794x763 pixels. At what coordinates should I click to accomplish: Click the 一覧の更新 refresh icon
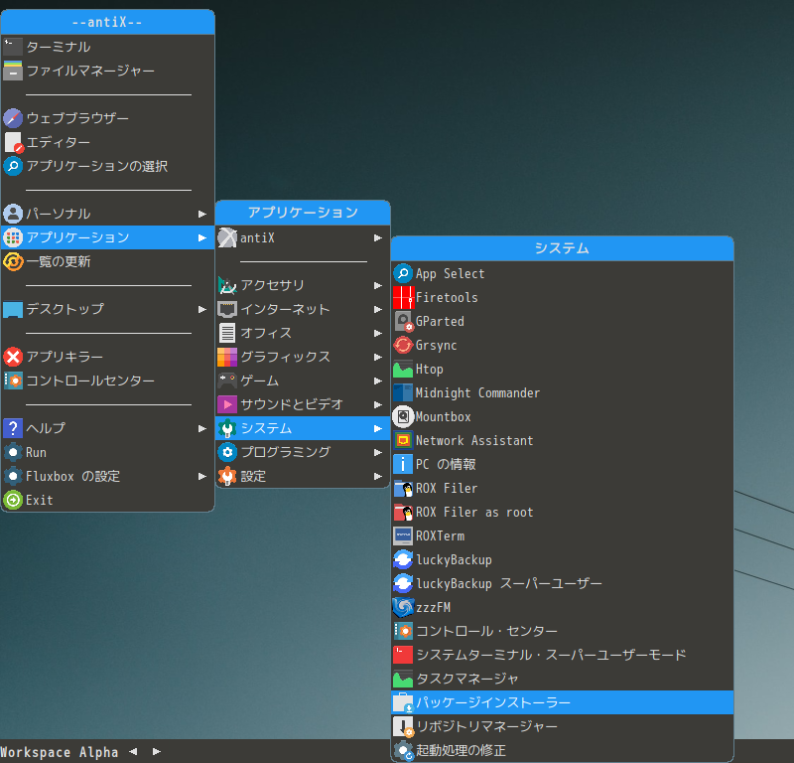click(x=13, y=261)
